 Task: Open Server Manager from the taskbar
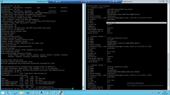pos(9,93)
